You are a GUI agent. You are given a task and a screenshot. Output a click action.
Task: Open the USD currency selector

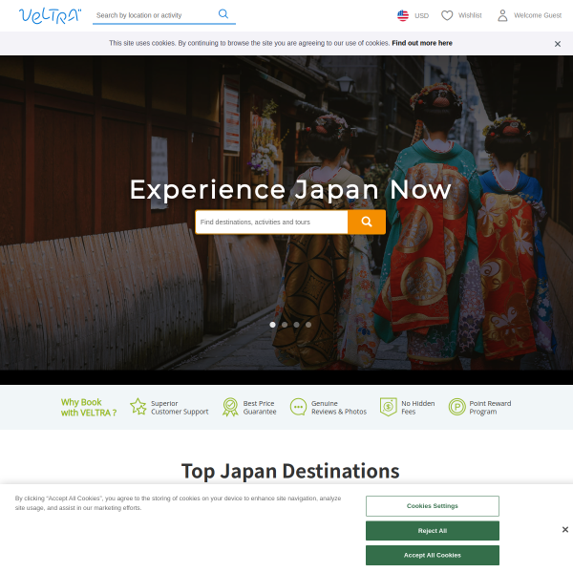(x=421, y=15)
